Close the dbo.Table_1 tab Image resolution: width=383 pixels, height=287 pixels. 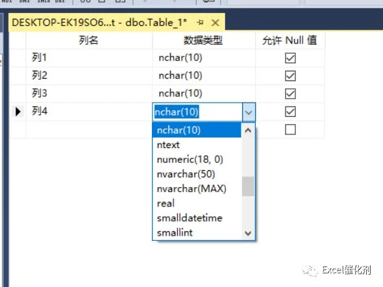215,23
